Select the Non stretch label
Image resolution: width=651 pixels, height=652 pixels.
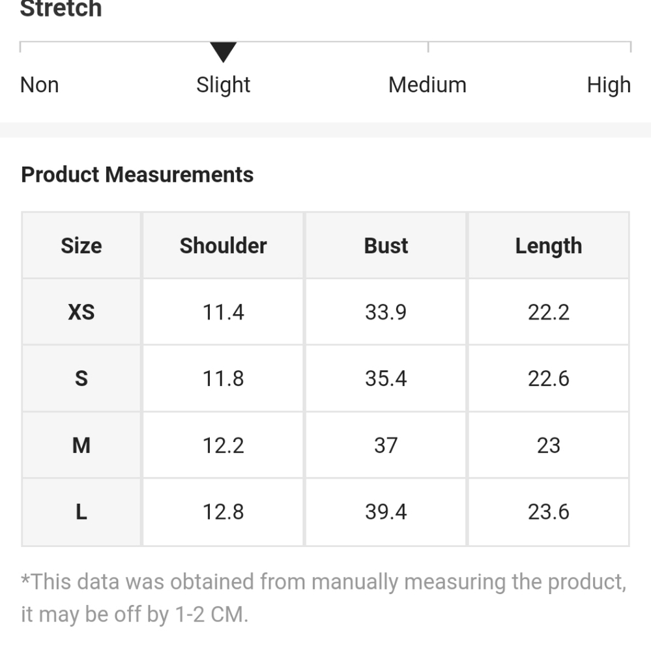pos(40,85)
